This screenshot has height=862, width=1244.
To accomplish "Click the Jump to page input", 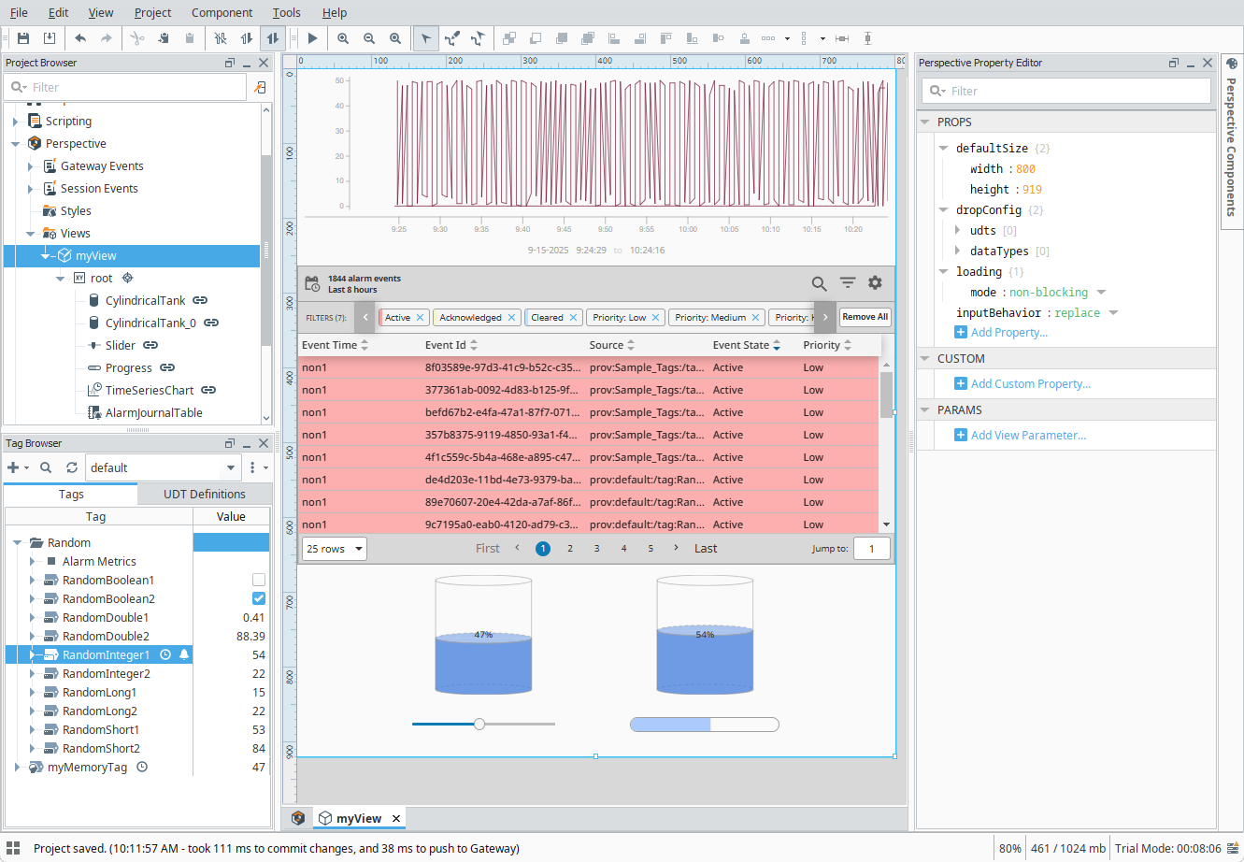I will pos(873,549).
